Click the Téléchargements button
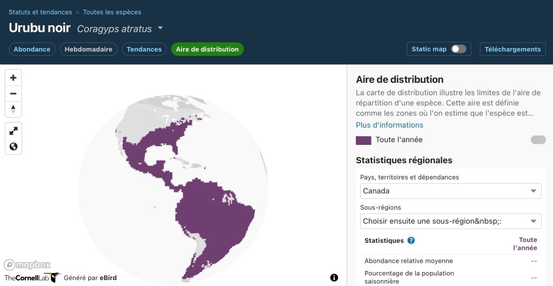Viewport: 553px width, 286px height. coord(512,49)
